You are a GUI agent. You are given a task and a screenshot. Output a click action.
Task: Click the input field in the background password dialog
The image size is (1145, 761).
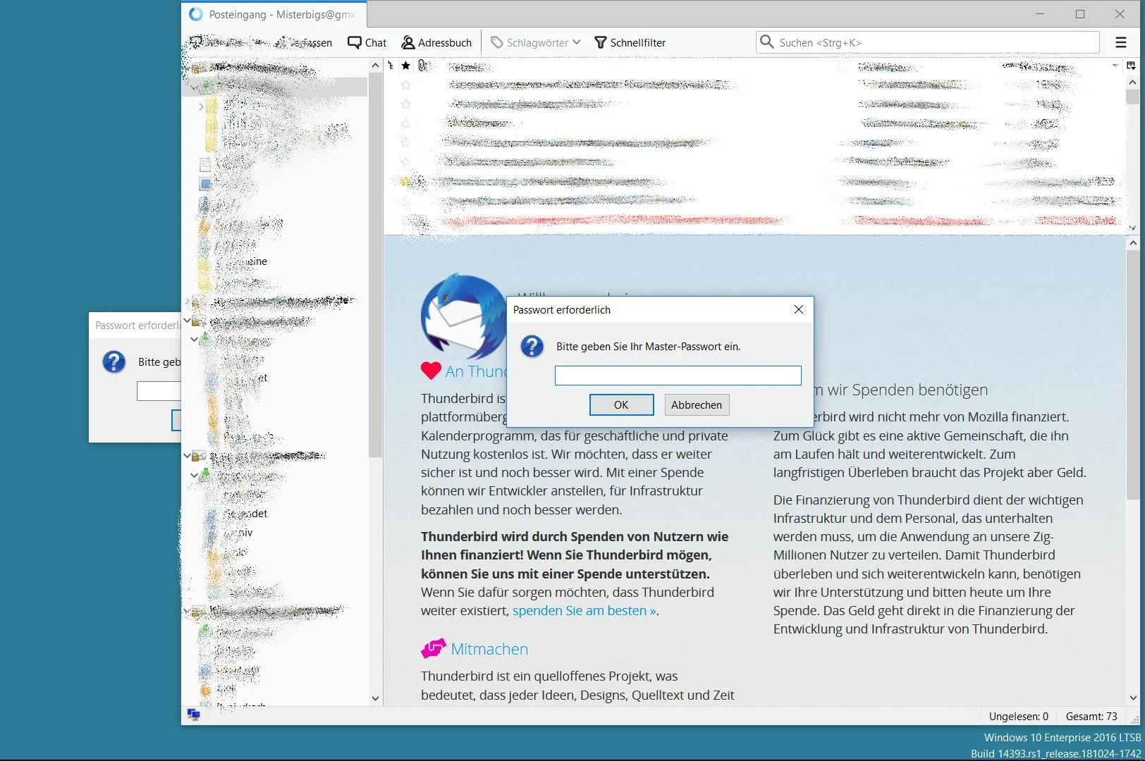(159, 391)
